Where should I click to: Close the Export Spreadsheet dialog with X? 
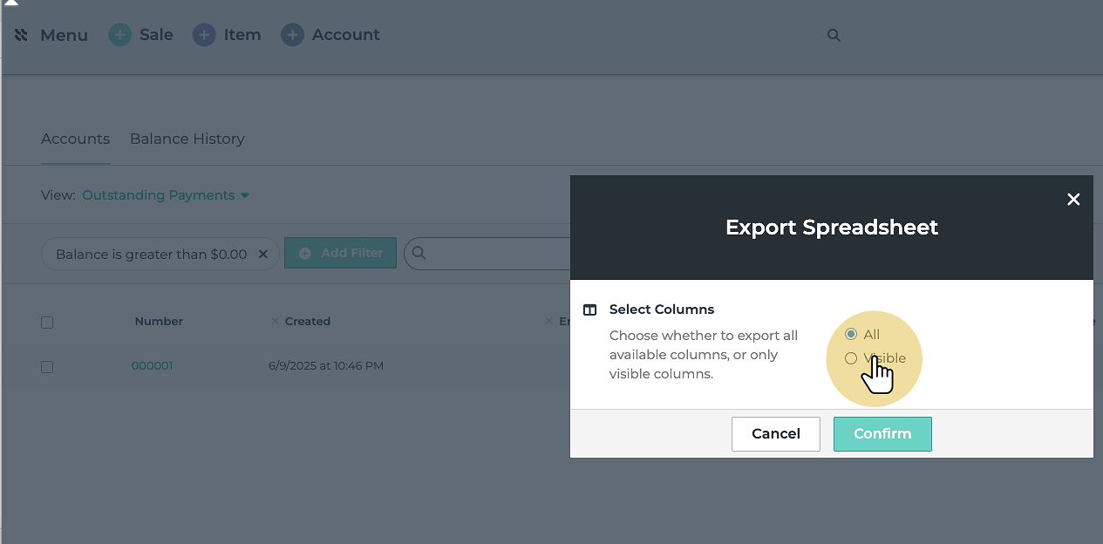[x=1073, y=200]
